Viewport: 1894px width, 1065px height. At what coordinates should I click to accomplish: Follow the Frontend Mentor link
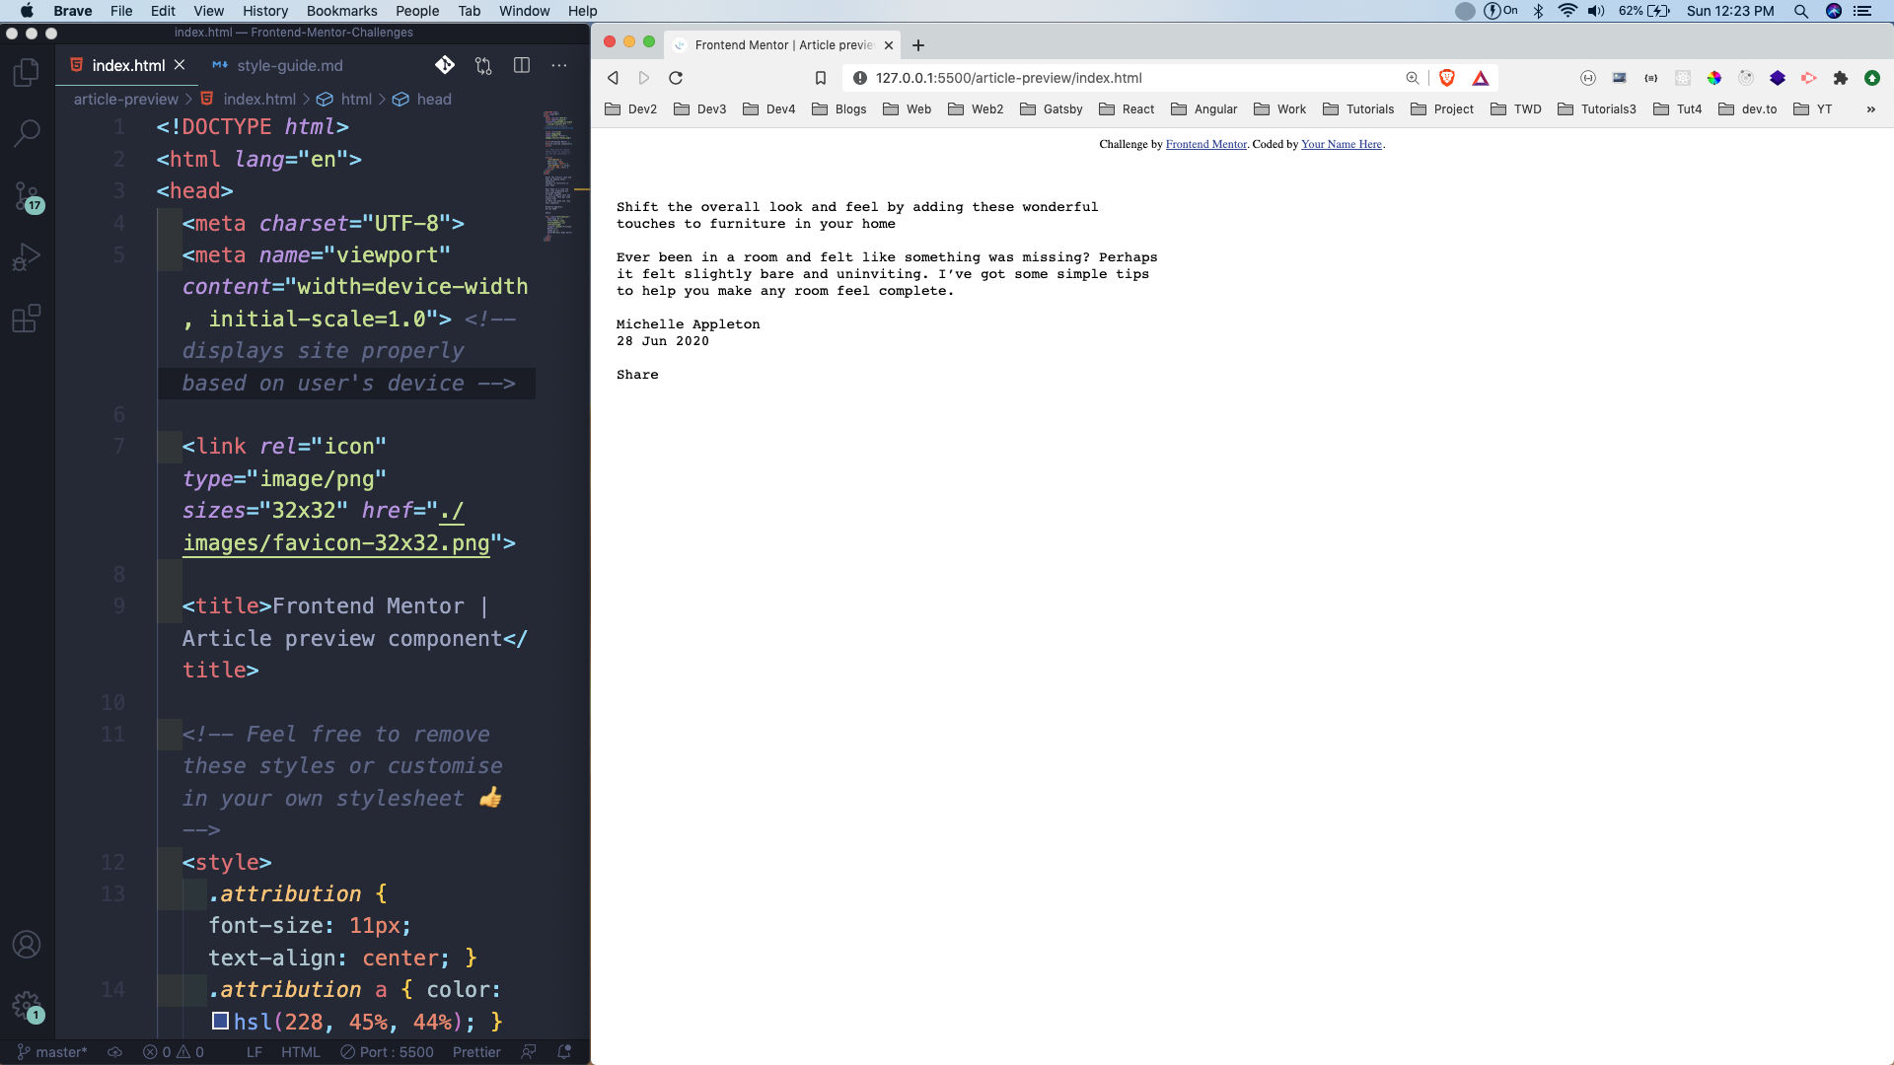pyautogui.click(x=1205, y=144)
